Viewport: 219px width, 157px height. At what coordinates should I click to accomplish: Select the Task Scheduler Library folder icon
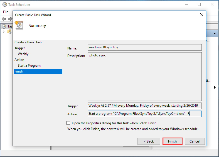(9, 32)
